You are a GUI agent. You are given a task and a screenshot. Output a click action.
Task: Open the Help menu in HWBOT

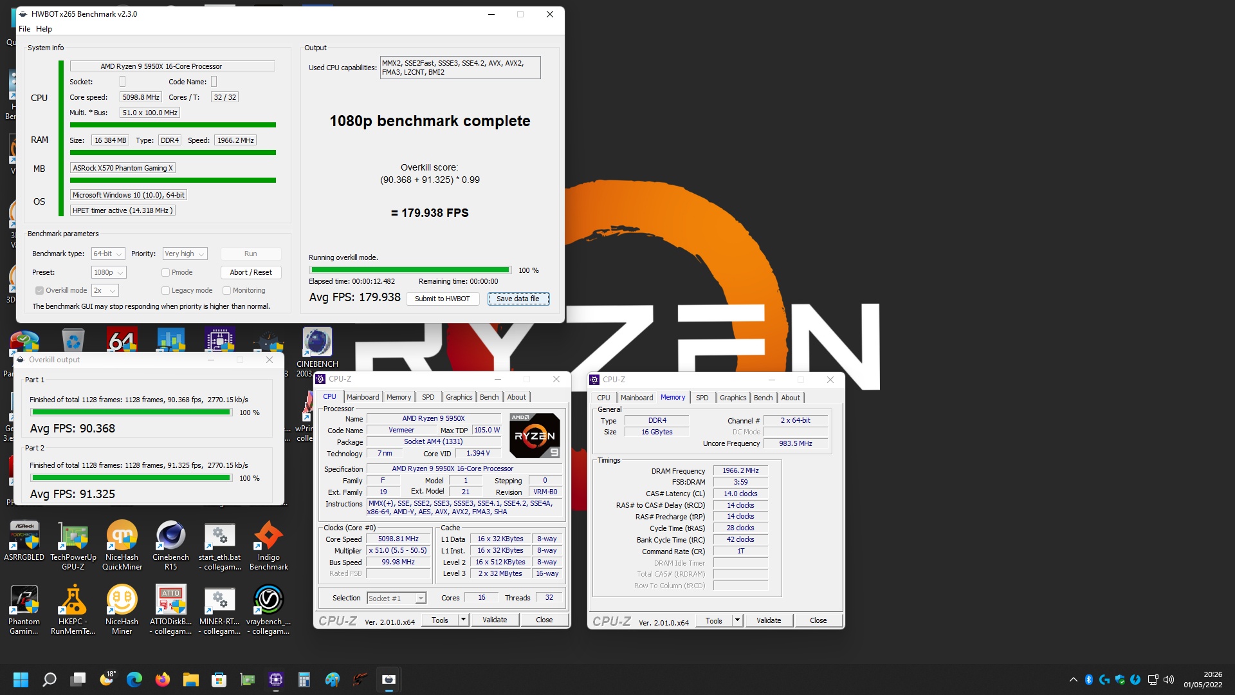(44, 29)
